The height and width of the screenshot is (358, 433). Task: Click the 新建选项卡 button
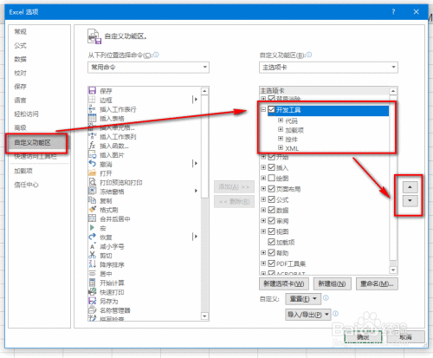coord(284,283)
